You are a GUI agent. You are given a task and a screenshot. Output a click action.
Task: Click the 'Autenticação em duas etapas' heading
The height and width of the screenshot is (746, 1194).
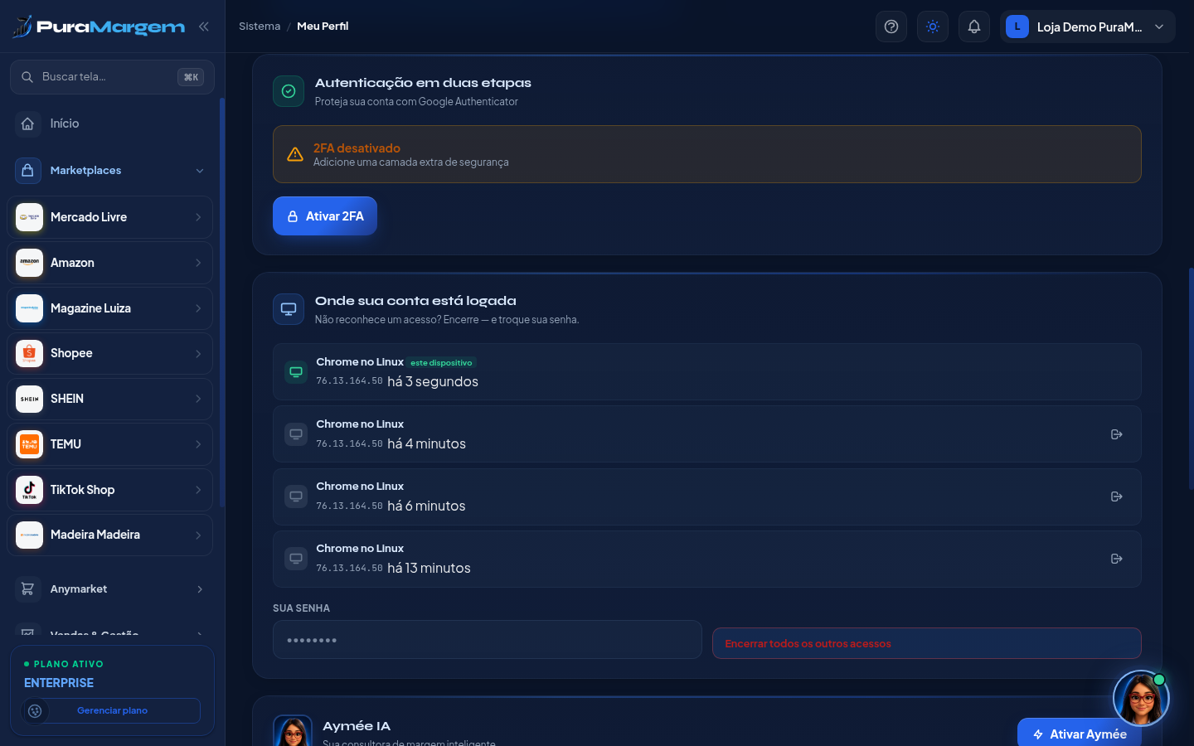click(x=423, y=83)
